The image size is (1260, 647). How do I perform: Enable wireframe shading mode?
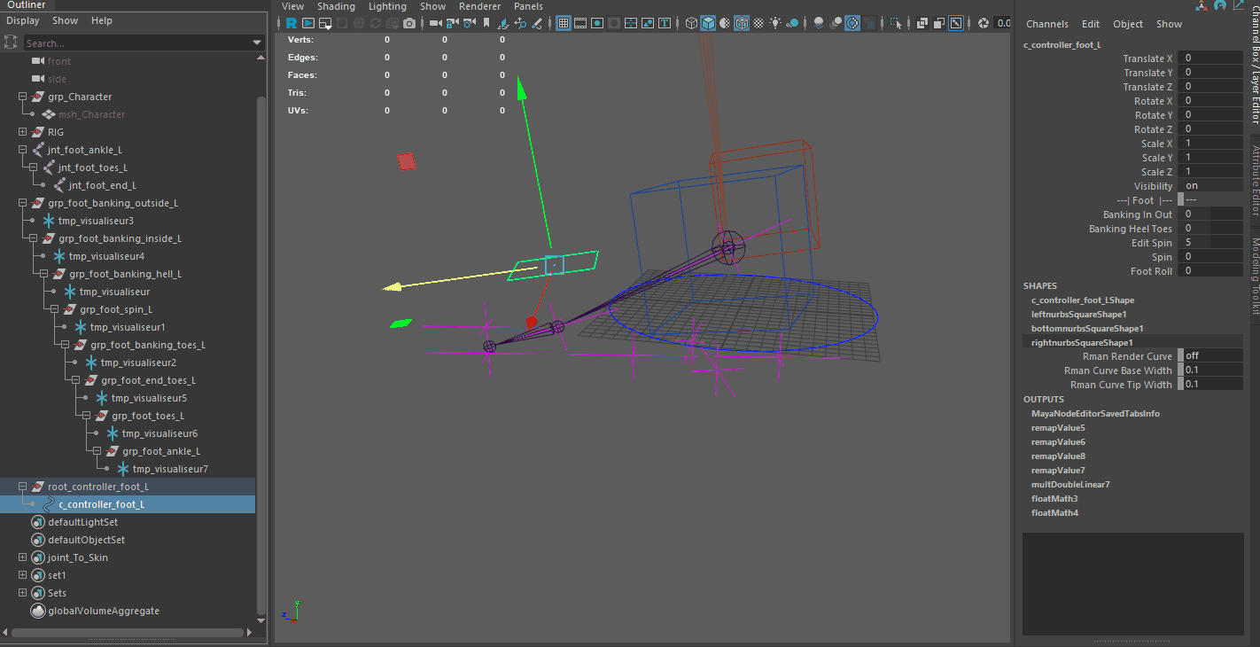[690, 24]
